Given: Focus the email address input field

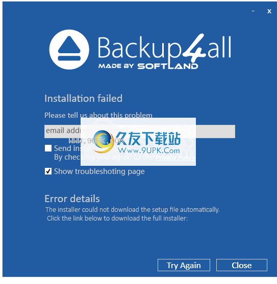Looking at the screenshot, I should 140,132.
